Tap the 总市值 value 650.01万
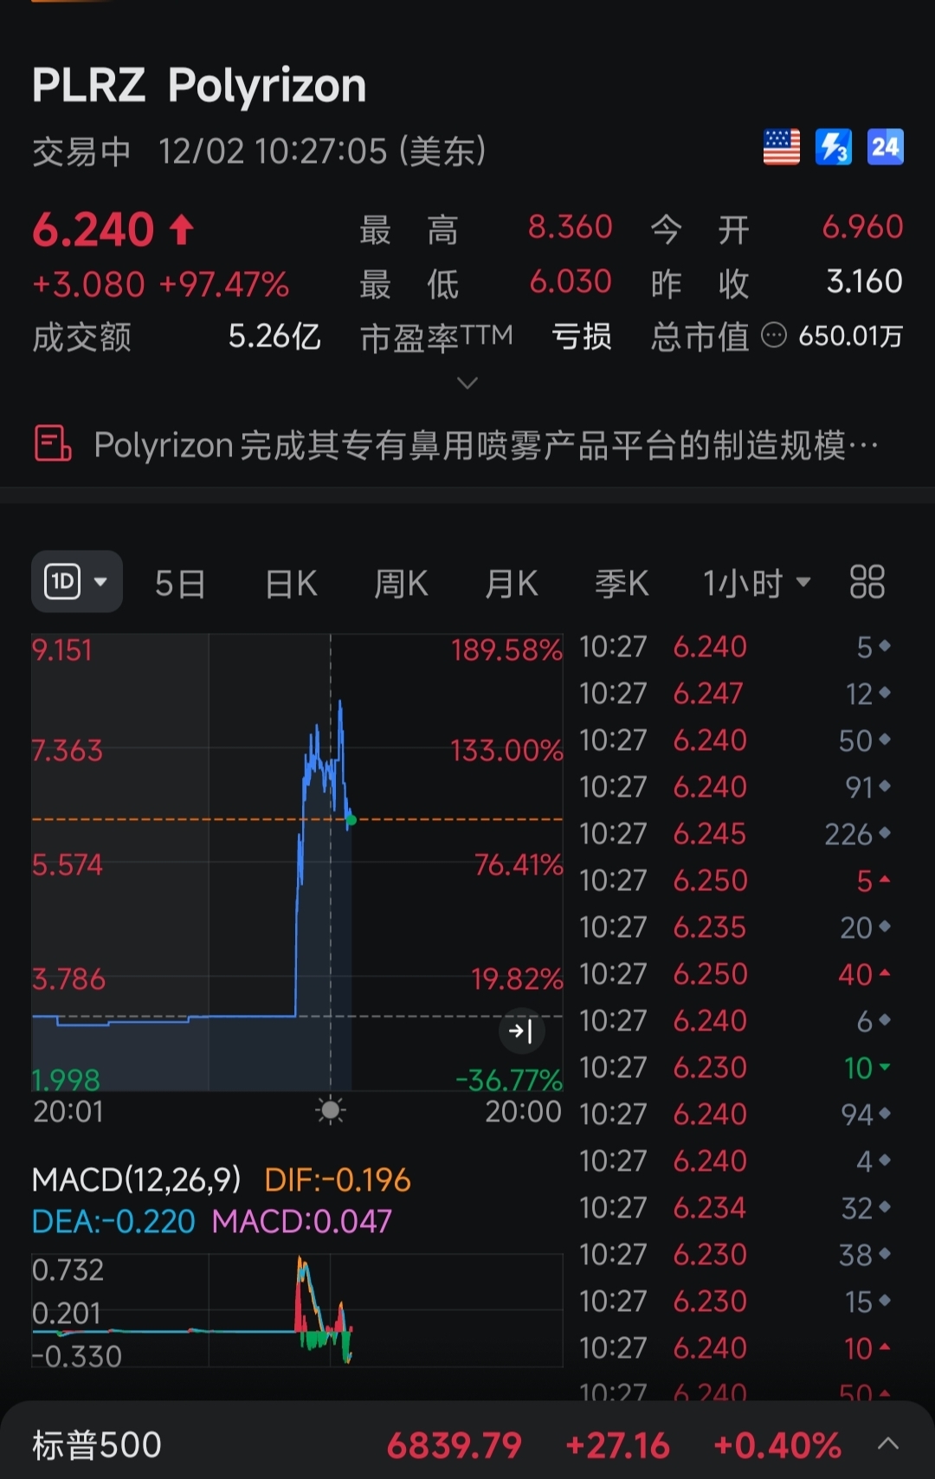The image size is (935, 1479). point(850,336)
